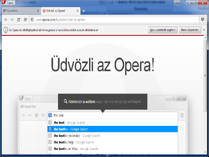Select 'the beatles yesterday' suggestion
The image size is (209, 157).
point(113,136)
